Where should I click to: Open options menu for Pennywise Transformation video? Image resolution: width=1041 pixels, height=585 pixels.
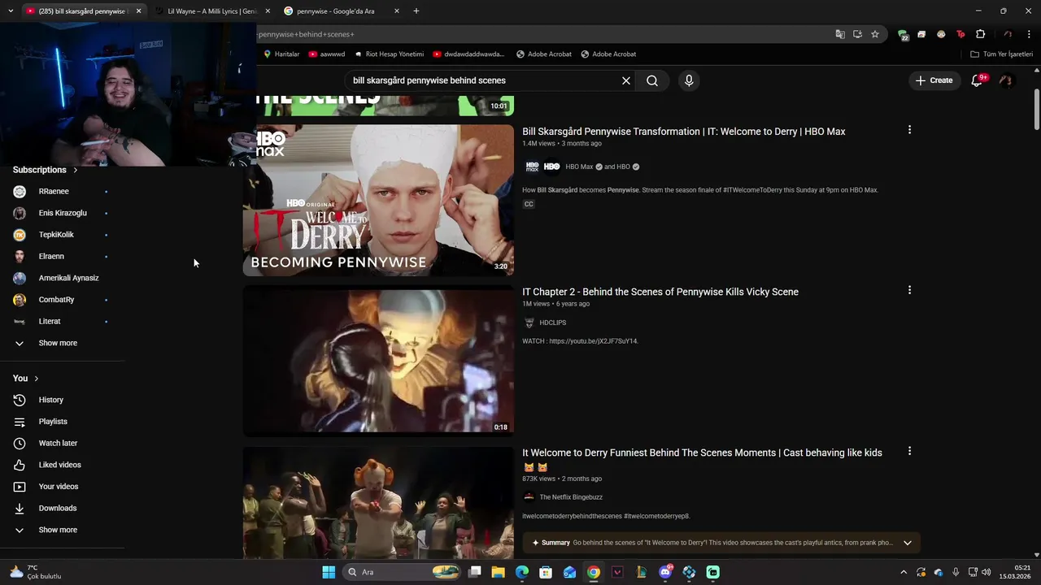[x=909, y=130]
